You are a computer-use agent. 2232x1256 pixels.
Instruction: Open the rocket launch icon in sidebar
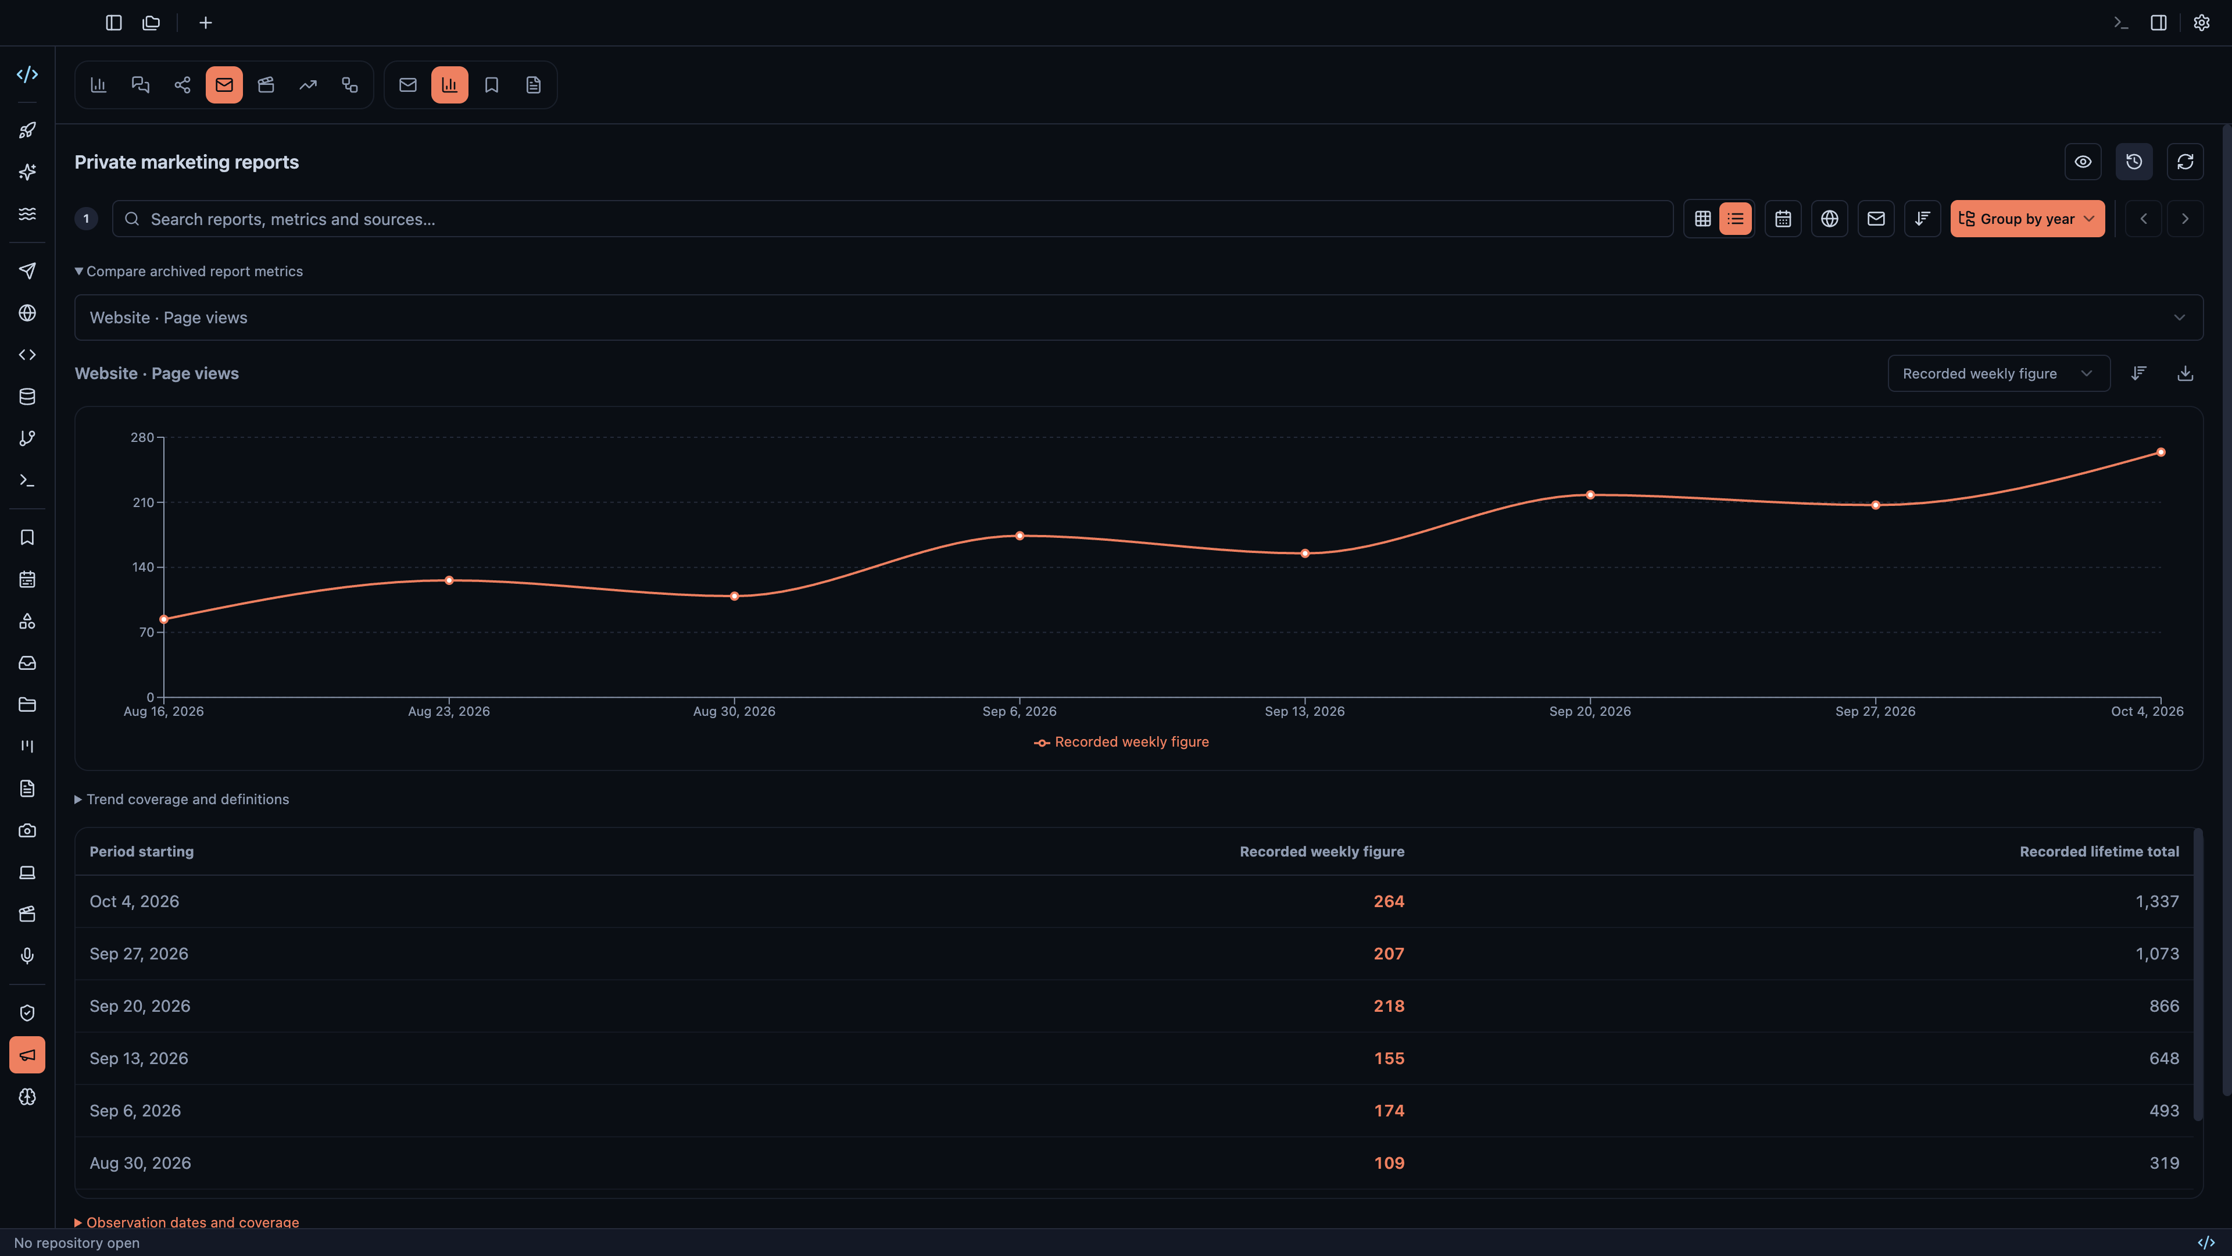pyautogui.click(x=27, y=130)
